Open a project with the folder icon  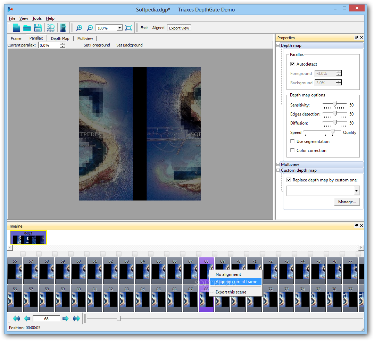[x=27, y=28]
